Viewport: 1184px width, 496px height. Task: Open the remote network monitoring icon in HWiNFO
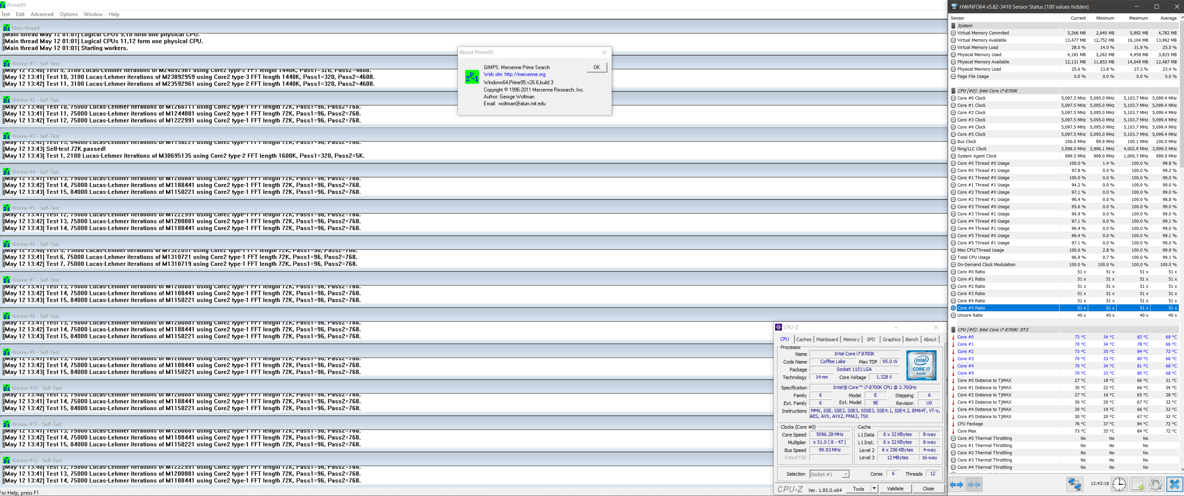(x=1074, y=485)
